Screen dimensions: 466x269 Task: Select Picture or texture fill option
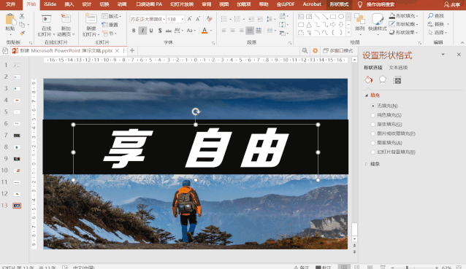point(373,133)
